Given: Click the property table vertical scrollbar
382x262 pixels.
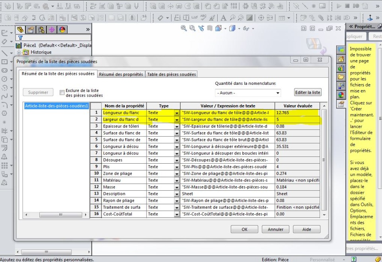Looking at the screenshot, I should [324, 160].
